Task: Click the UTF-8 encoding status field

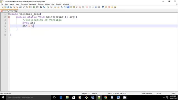Action: [x=159, y=93]
